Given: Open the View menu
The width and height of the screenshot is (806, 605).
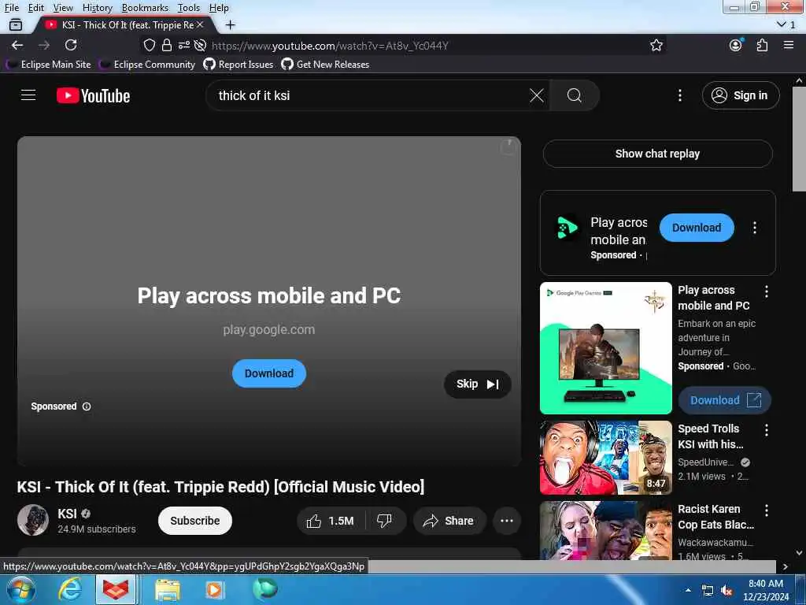Looking at the screenshot, I should tap(63, 8).
